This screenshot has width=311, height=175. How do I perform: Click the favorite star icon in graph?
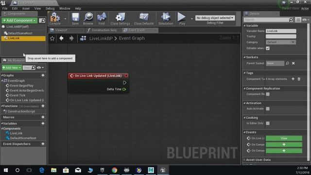(x=52, y=38)
